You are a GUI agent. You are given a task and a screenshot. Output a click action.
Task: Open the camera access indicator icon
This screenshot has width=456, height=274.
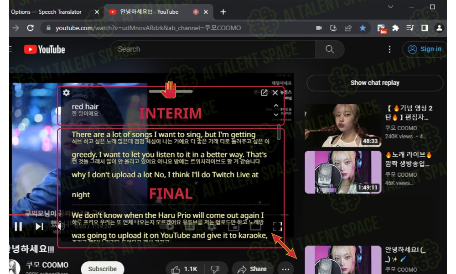[x=319, y=28]
